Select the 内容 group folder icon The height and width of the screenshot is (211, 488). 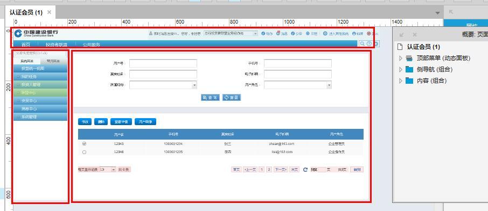(x=409, y=81)
